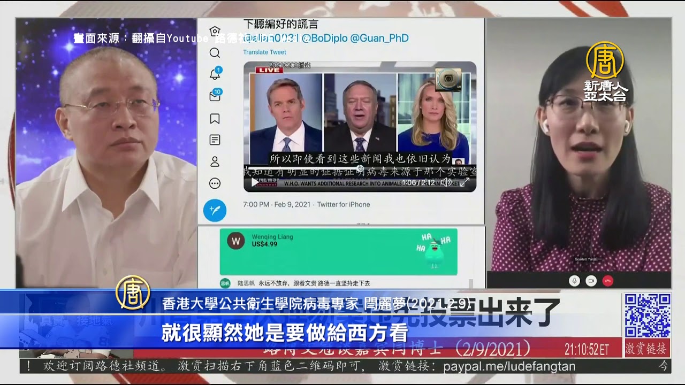
Task: Click paypal.me/ludefangtan in the ticker
Action: [509, 366]
